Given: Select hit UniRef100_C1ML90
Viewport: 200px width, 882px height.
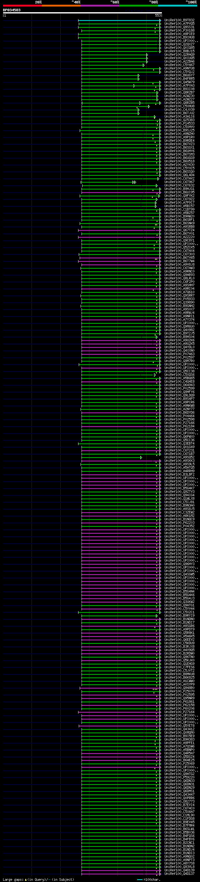Looking at the screenshot, I should 179,815.
